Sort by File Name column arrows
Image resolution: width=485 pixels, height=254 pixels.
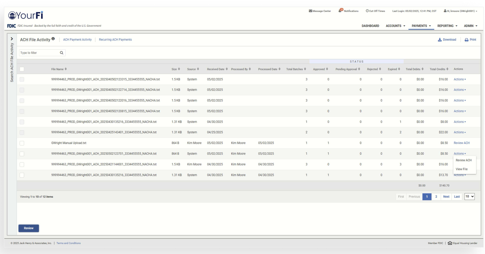pos(66,69)
